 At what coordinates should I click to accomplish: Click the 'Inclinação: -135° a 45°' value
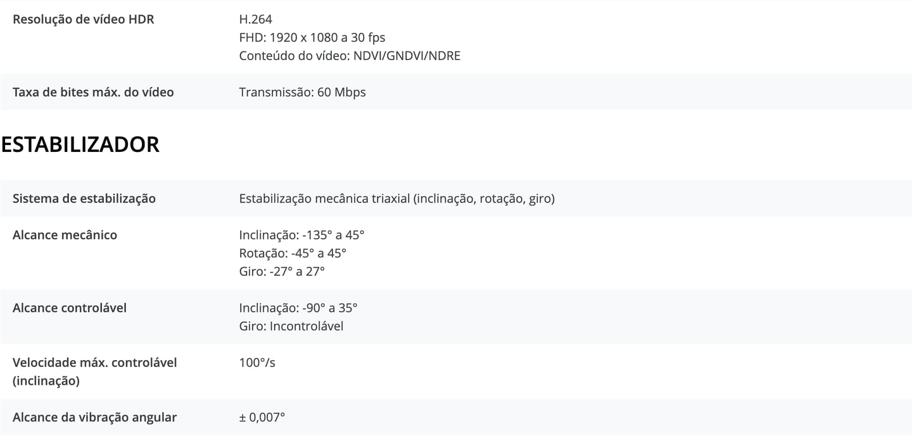[x=301, y=235]
